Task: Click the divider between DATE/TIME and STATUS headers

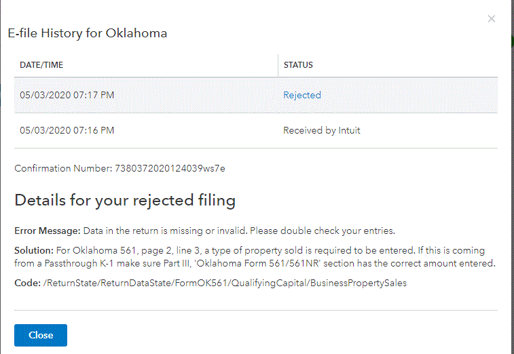Action: (278, 65)
